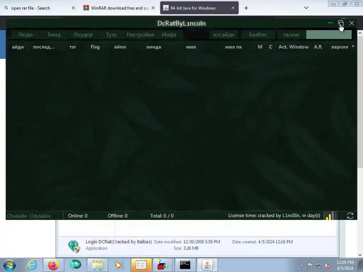Show the Офлайн clients filter
The image size is (363, 272).
click(x=40, y=216)
